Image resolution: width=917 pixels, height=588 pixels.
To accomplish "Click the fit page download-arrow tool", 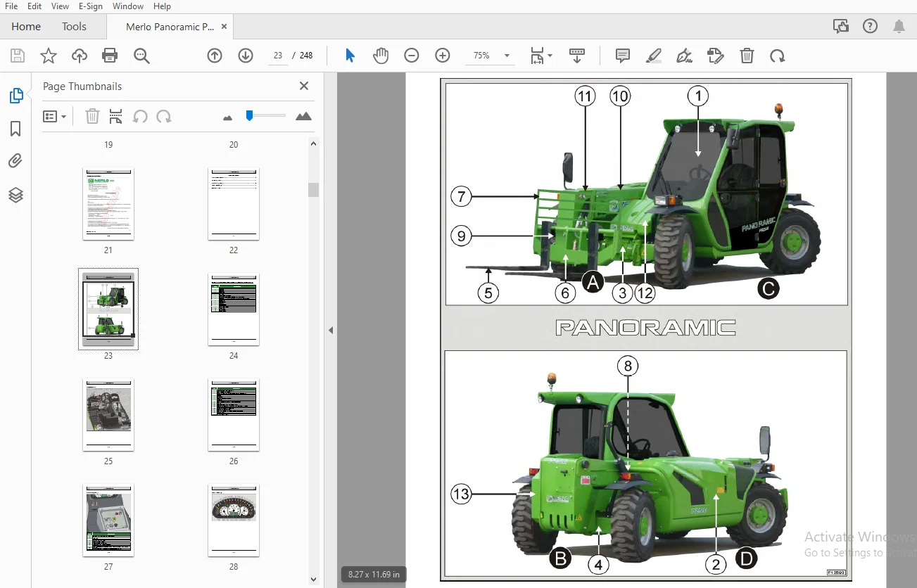I will click(x=577, y=56).
